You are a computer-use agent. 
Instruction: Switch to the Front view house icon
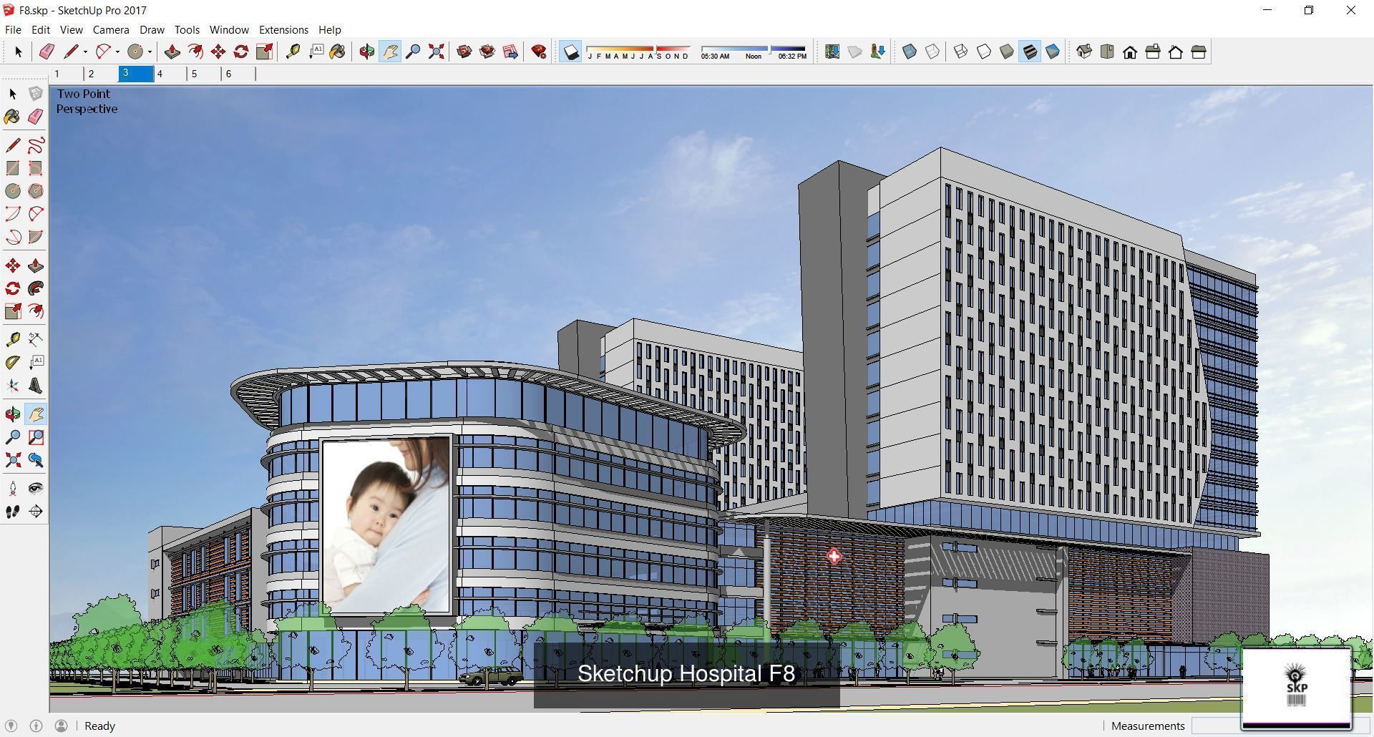(1129, 52)
